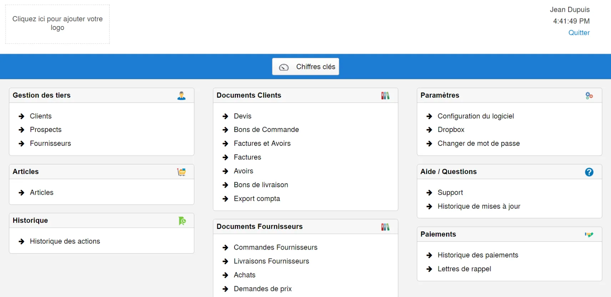The width and height of the screenshot is (611, 297).
Task: Open the Achats link
Action: [244, 275]
